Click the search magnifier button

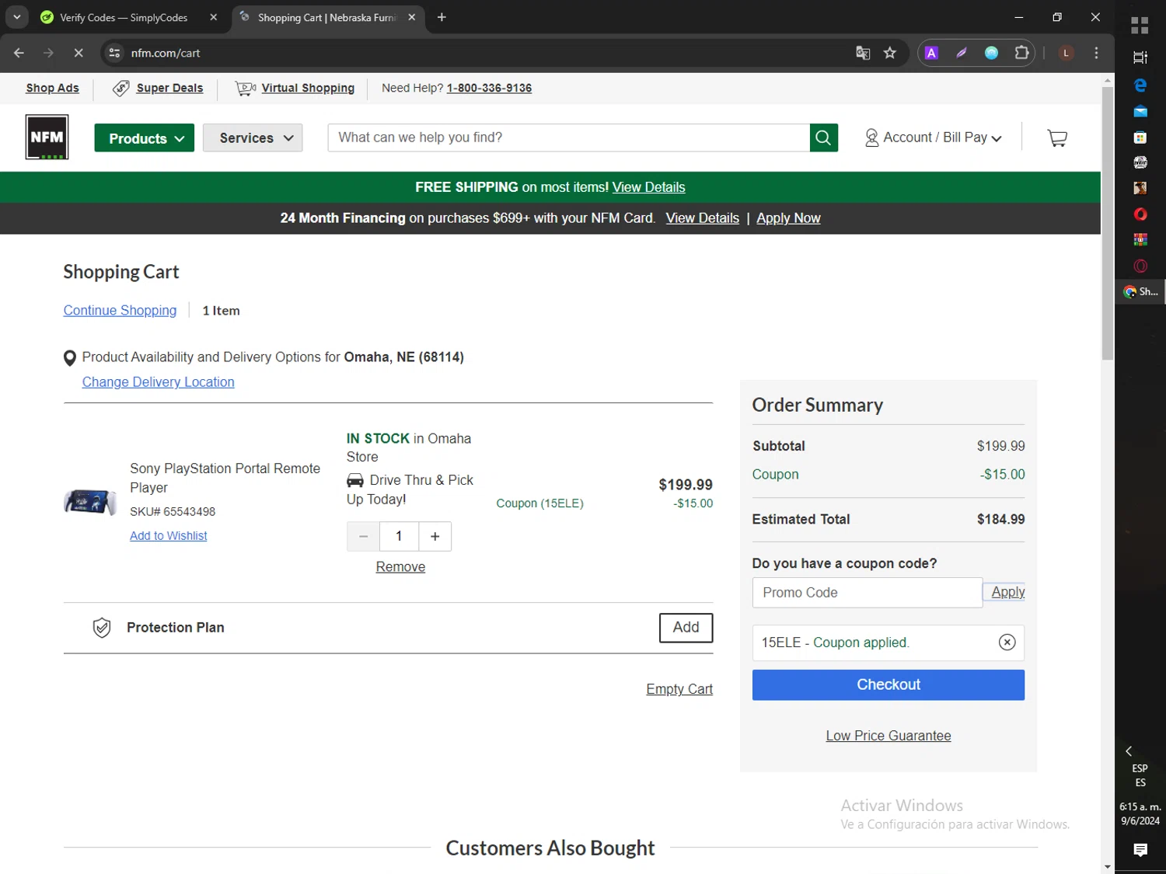tap(823, 138)
